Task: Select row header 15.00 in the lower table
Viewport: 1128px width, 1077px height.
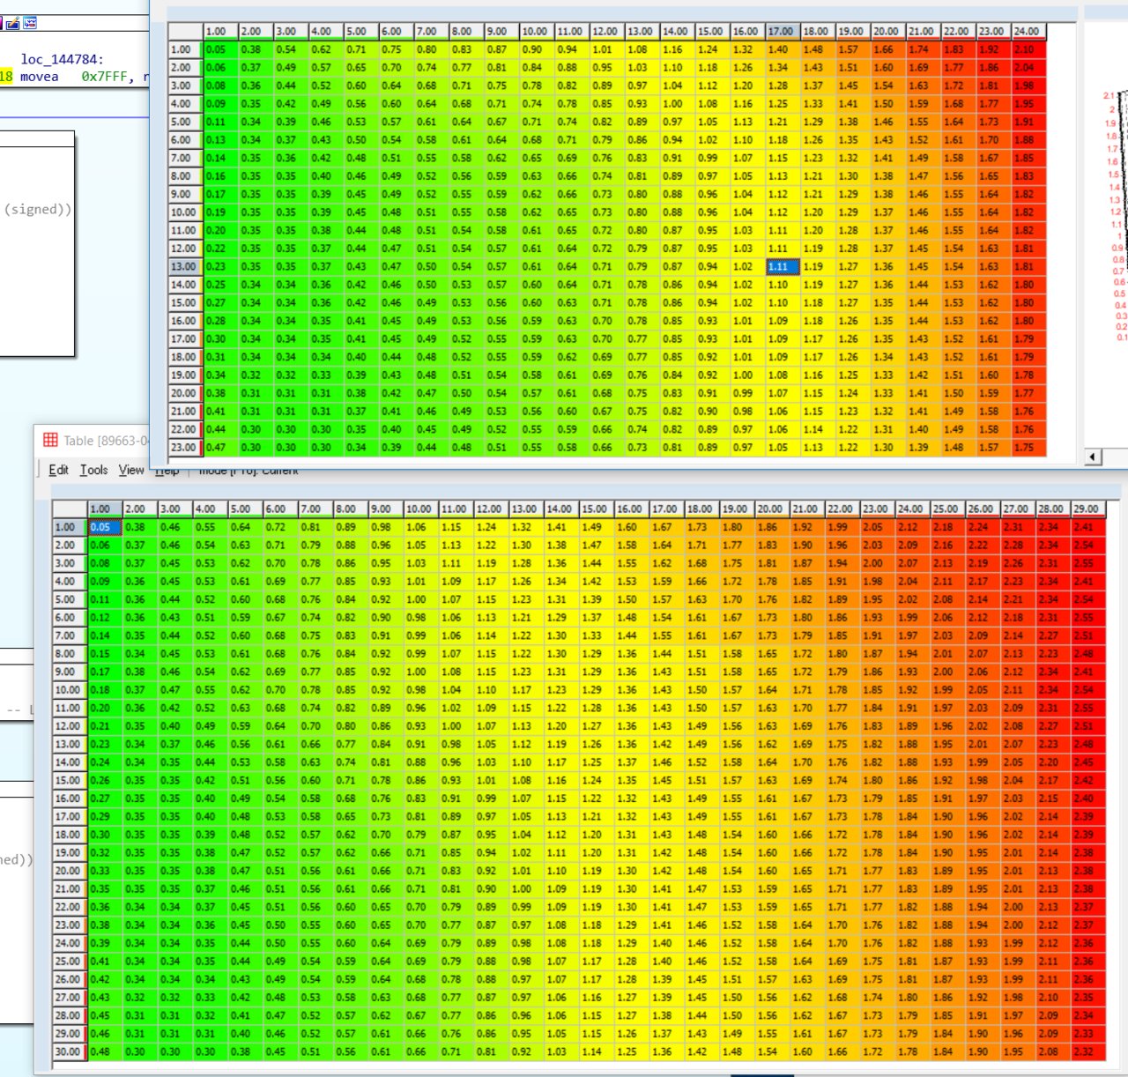Action: coord(69,780)
